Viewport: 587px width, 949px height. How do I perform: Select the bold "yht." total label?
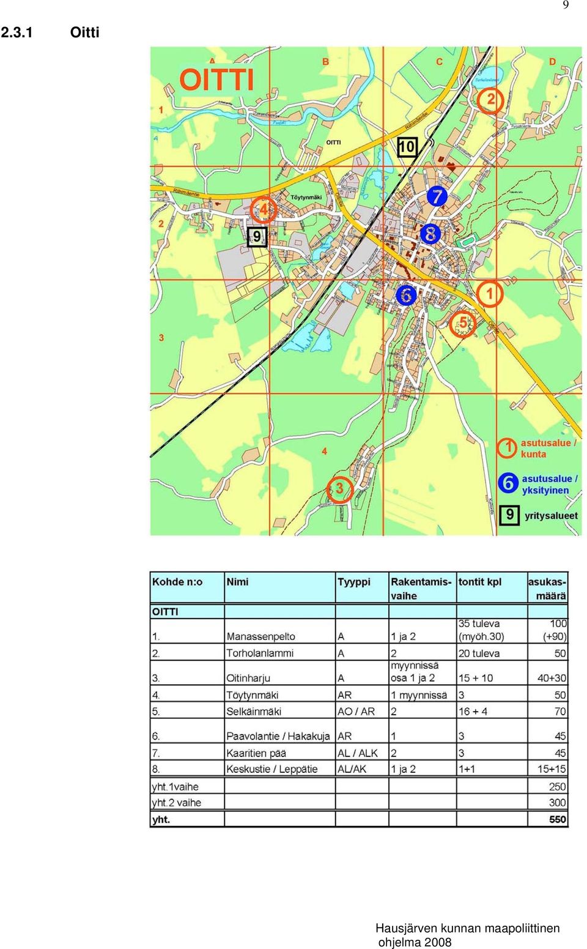[161, 820]
